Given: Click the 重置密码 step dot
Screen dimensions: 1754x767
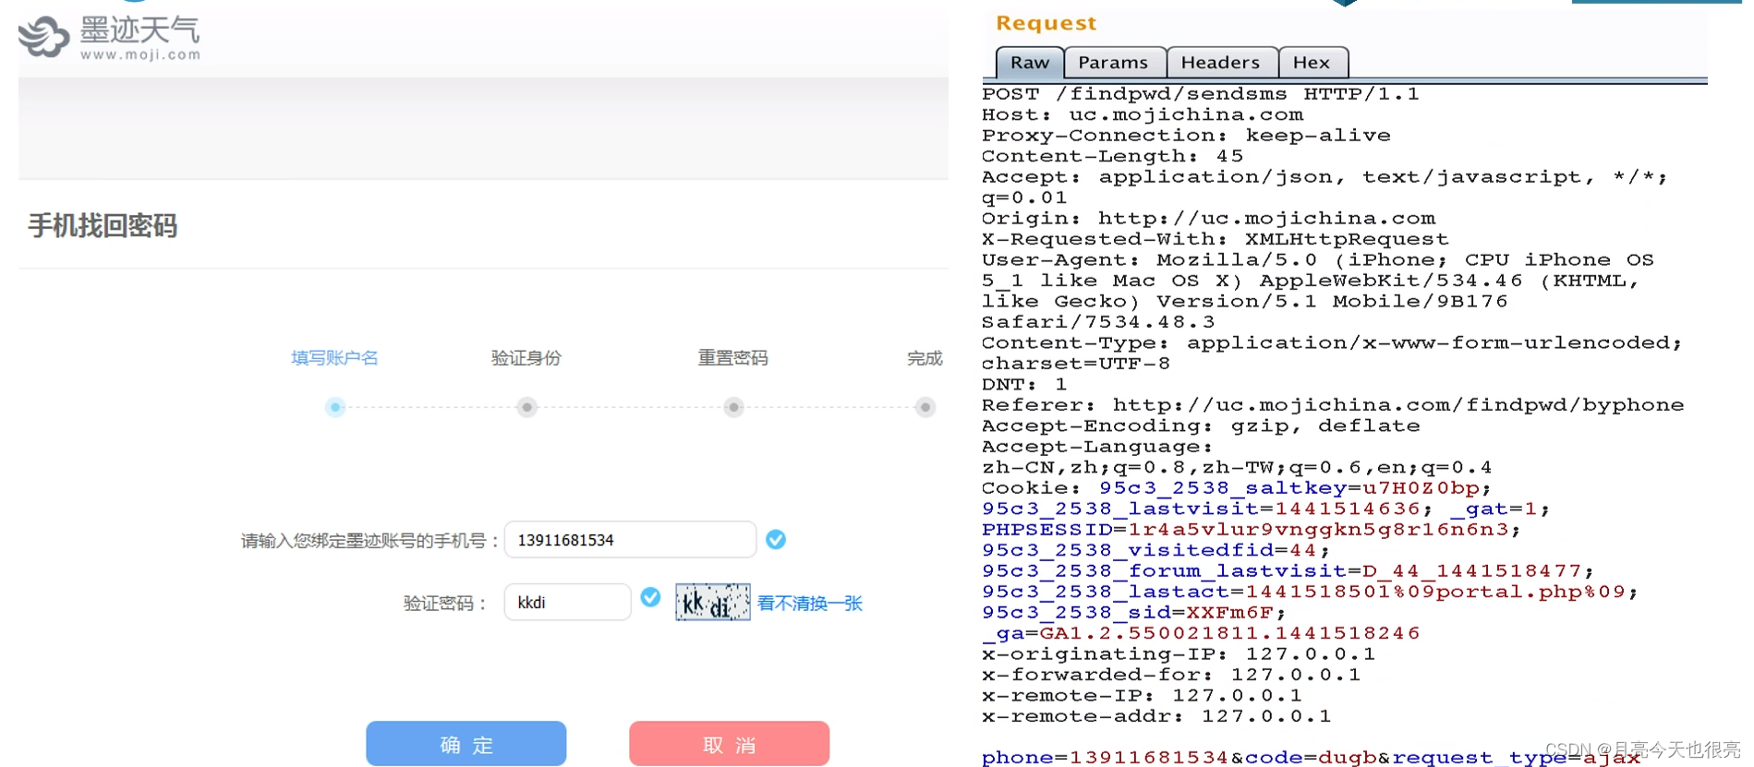Looking at the screenshot, I should pos(733,407).
